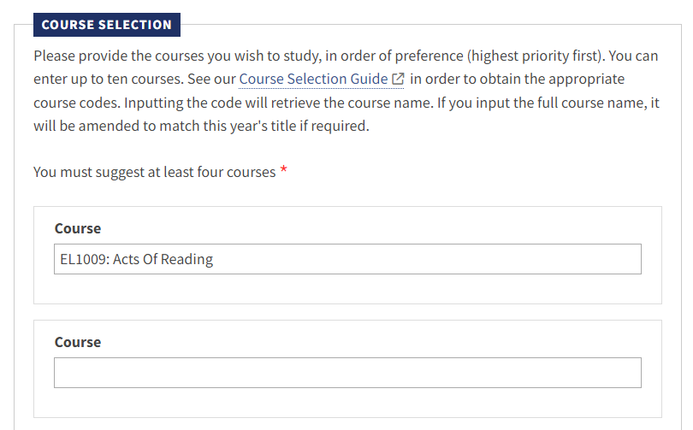Click the field containing EL1009: Acts Of Reading

347,259
